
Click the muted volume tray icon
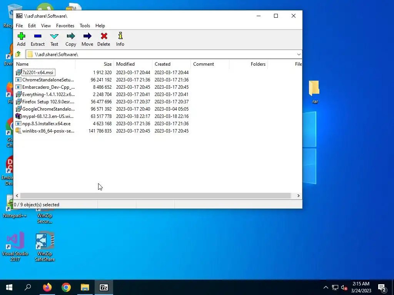click(344, 287)
